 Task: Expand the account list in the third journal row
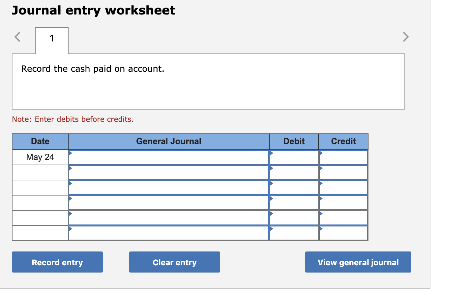[x=71, y=184]
